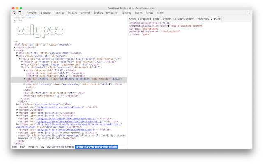Switch to the Network tab

85,13
